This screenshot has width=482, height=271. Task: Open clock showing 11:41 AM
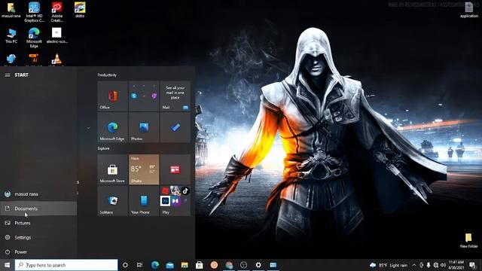[x=456, y=265]
